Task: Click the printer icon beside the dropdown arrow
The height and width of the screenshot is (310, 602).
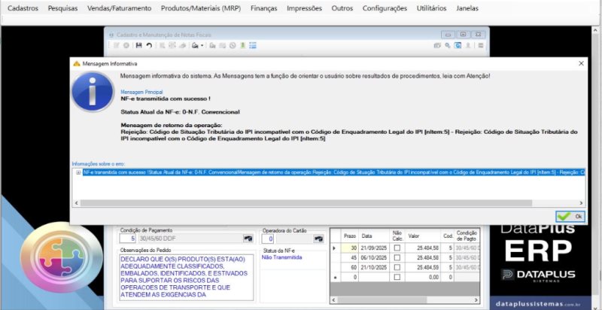Action: pos(195,45)
